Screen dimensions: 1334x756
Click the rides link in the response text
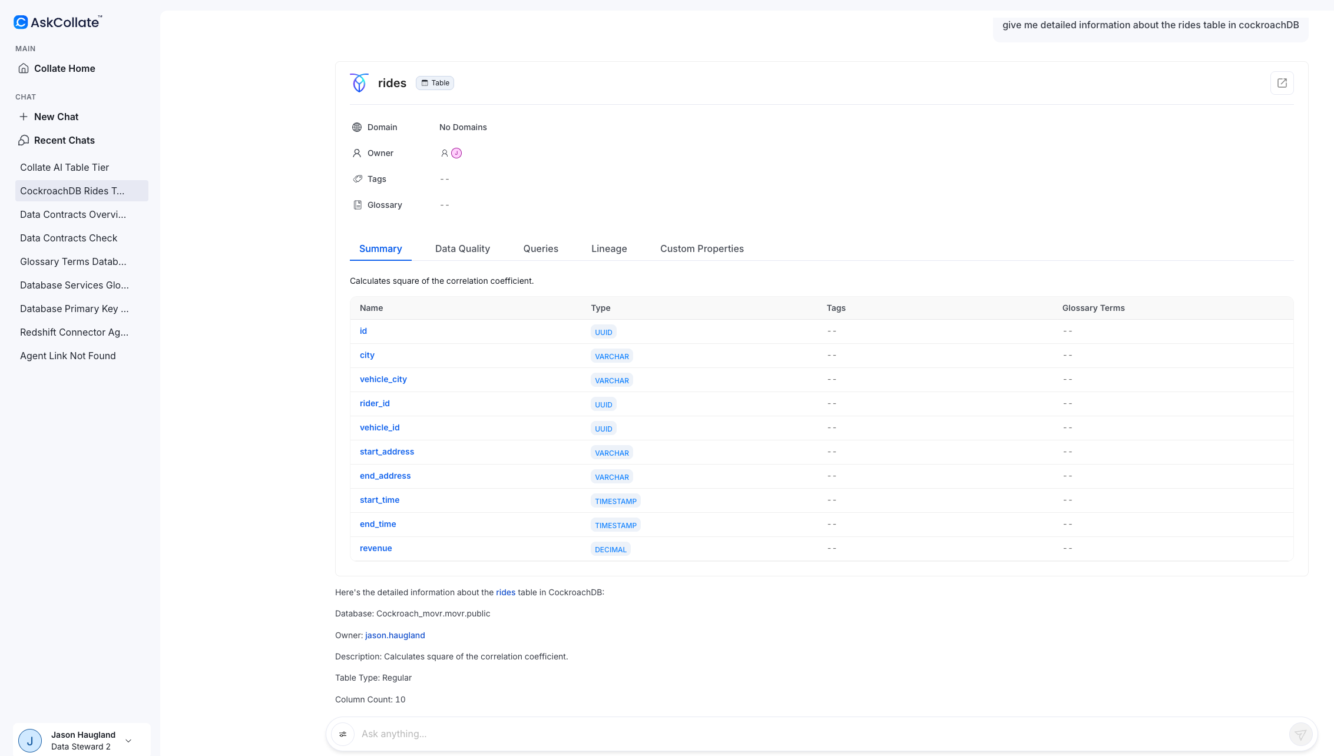pyautogui.click(x=505, y=592)
